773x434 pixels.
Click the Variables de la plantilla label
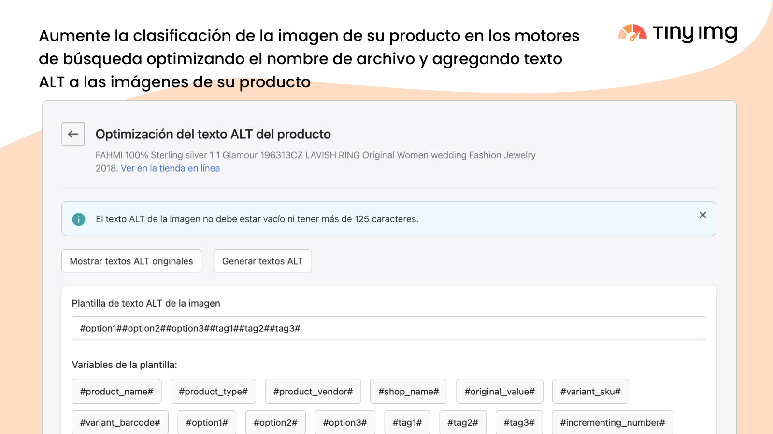point(125,365)
